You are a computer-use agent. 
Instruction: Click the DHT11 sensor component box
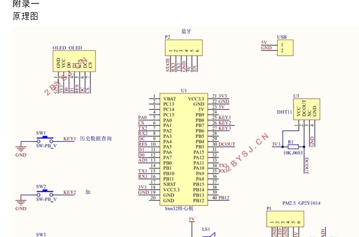coord(307,109)
